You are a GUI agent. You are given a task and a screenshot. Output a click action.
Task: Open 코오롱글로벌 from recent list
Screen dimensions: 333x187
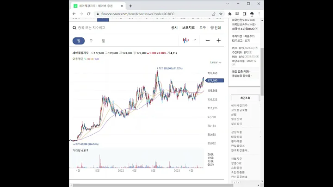239,110
